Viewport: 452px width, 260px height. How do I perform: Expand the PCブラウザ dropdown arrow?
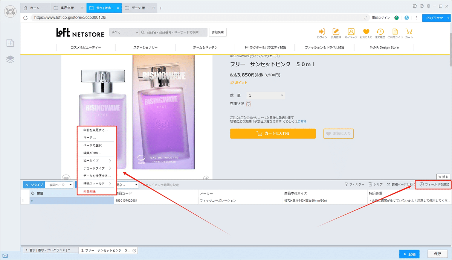(448, 17)
